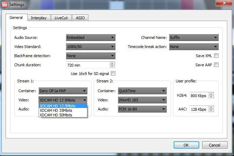Screen dimensions: 234x156
Task: Open Stream 2 Container dropdown
Action: [142, 91]
